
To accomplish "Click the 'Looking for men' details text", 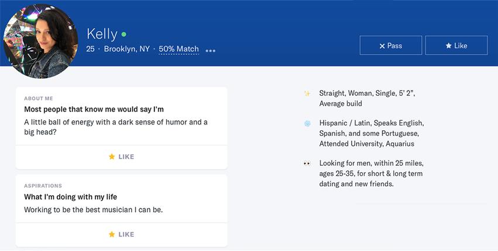I will pos(371,173).
